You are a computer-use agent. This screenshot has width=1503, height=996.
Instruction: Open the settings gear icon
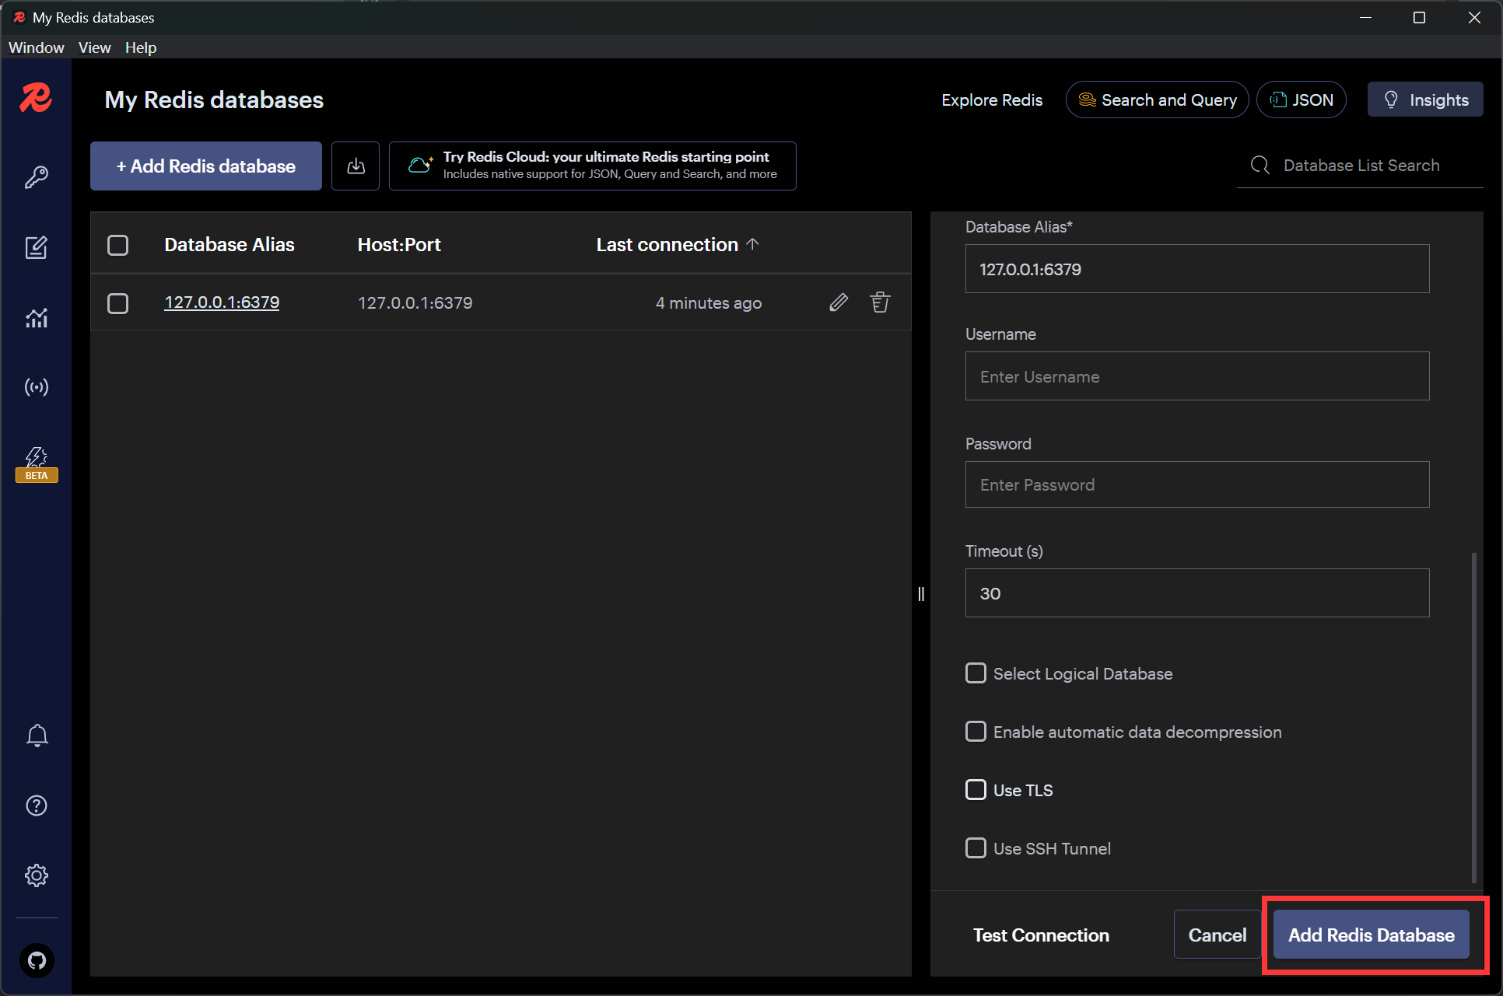37,875
